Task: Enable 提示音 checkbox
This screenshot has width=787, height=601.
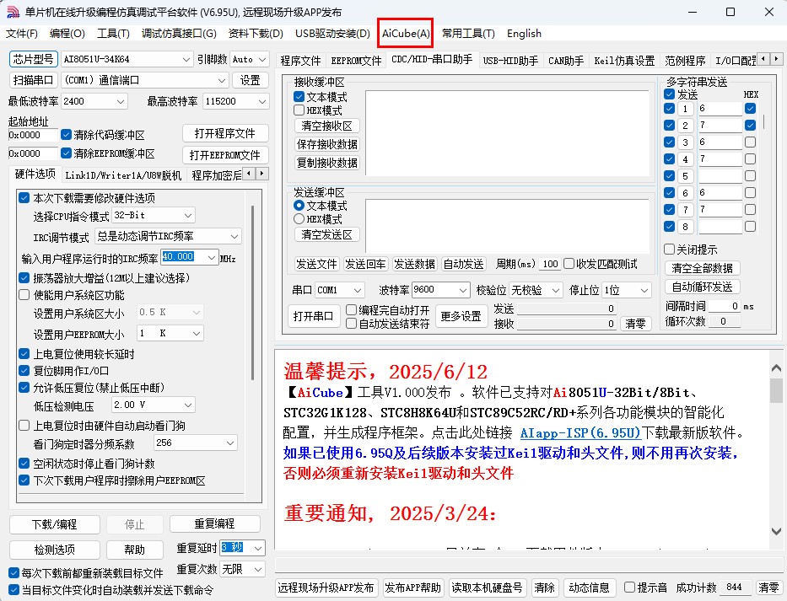Action: point(629,588)
